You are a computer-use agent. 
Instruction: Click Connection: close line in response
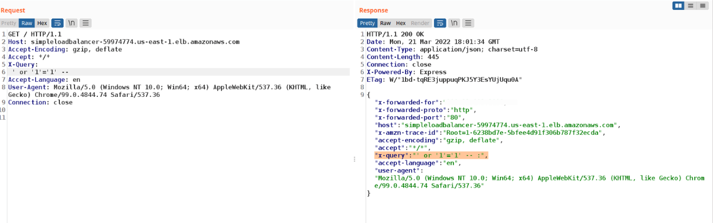point(399,65)
